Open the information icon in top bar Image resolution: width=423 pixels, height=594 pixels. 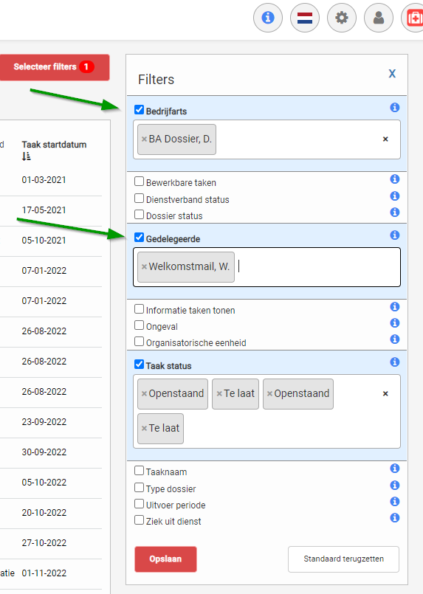[268, 18]
